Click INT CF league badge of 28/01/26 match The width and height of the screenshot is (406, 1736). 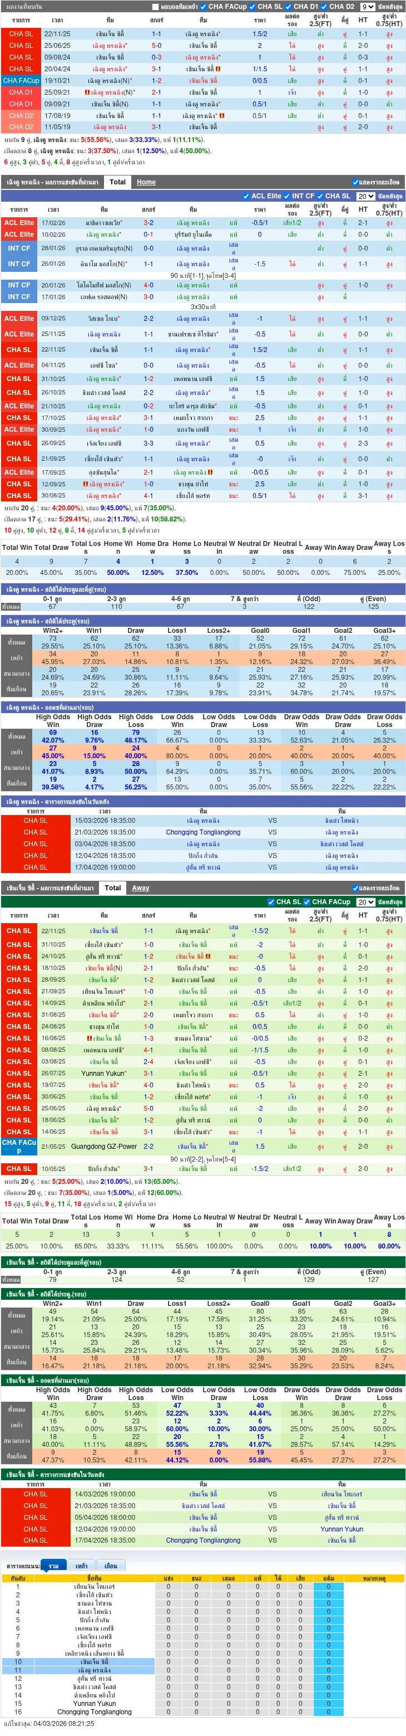(x=19, y=248)
